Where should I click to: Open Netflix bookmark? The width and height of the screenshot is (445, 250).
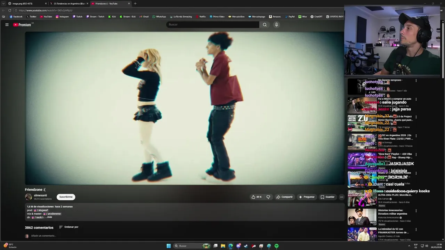(201, 17)
